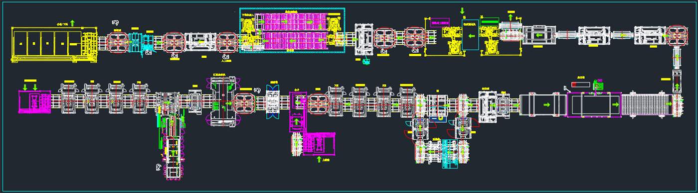This screenshot has width=698, height=193.
Task: Click the green up arrow above the yellow cabinet
Action: tap(72, 23)
